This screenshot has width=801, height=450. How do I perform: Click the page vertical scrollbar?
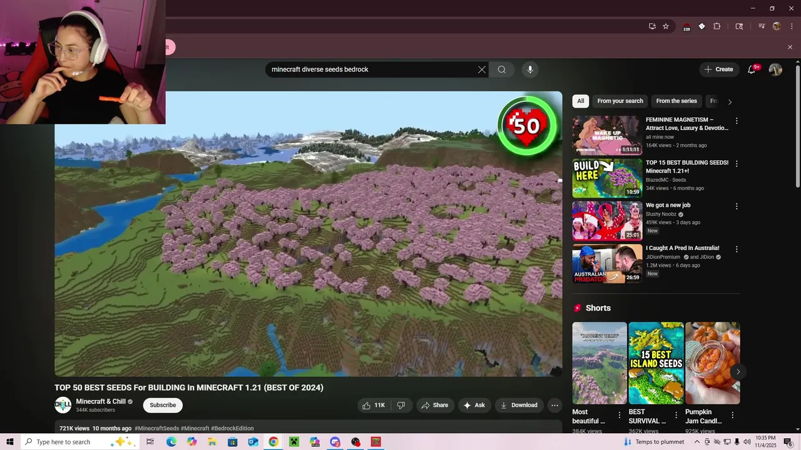[x=797, y=125]
